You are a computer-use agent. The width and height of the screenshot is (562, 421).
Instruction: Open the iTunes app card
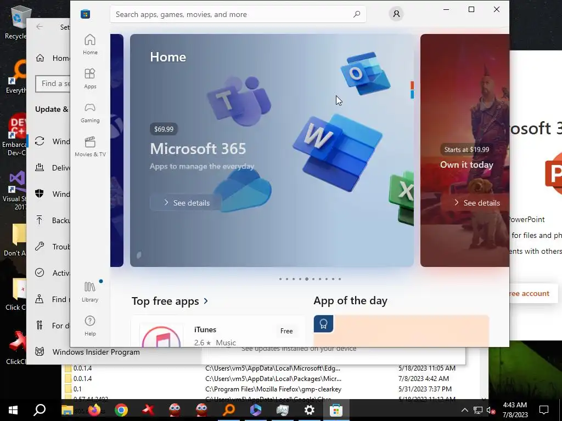click(x=218, y=332)
